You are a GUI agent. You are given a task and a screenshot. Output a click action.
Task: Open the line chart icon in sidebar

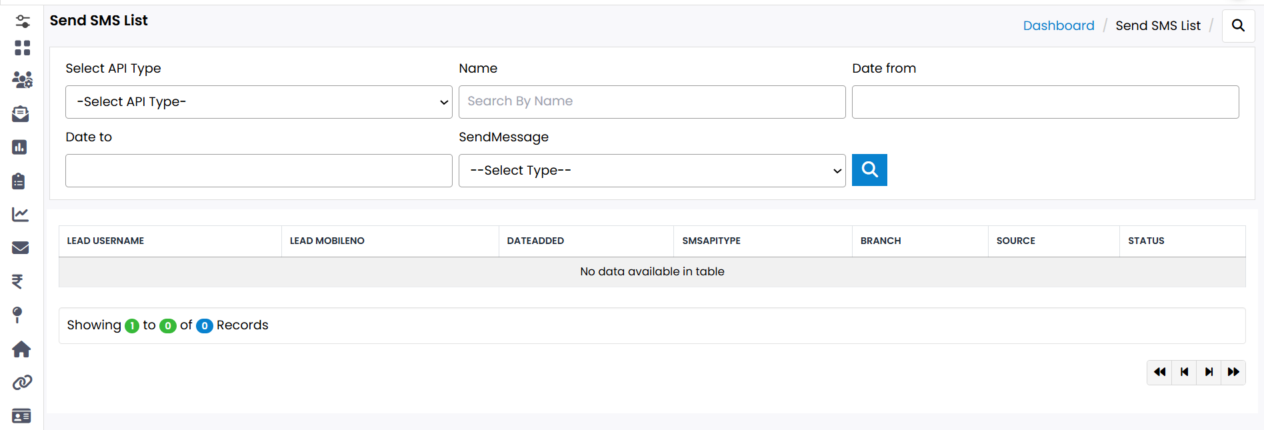point(21,214)
